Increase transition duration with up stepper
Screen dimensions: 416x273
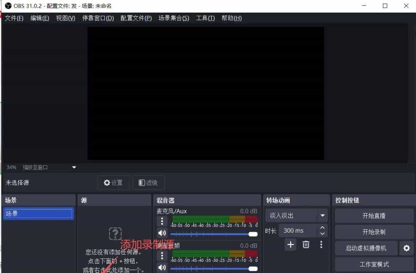click(322, 228)
